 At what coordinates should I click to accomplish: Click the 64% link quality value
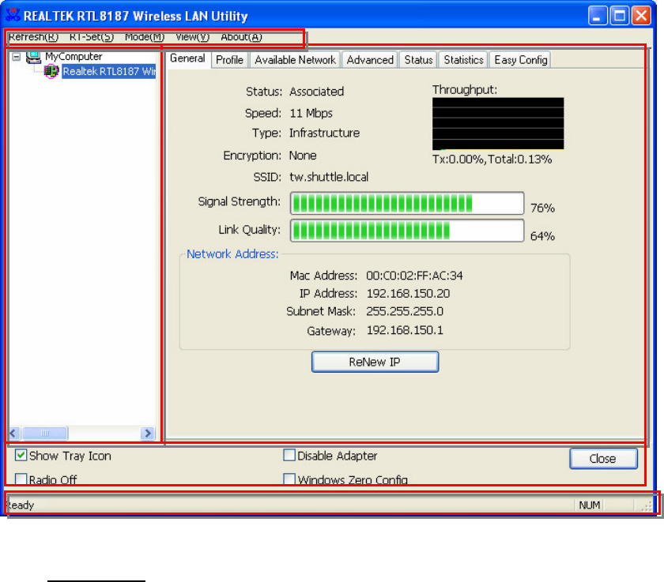click(542, 236)
